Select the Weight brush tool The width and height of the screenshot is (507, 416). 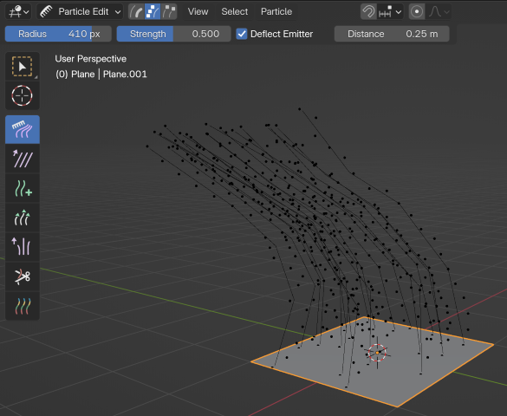(23, 306)
